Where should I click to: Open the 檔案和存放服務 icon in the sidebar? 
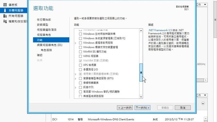(5, 21)
